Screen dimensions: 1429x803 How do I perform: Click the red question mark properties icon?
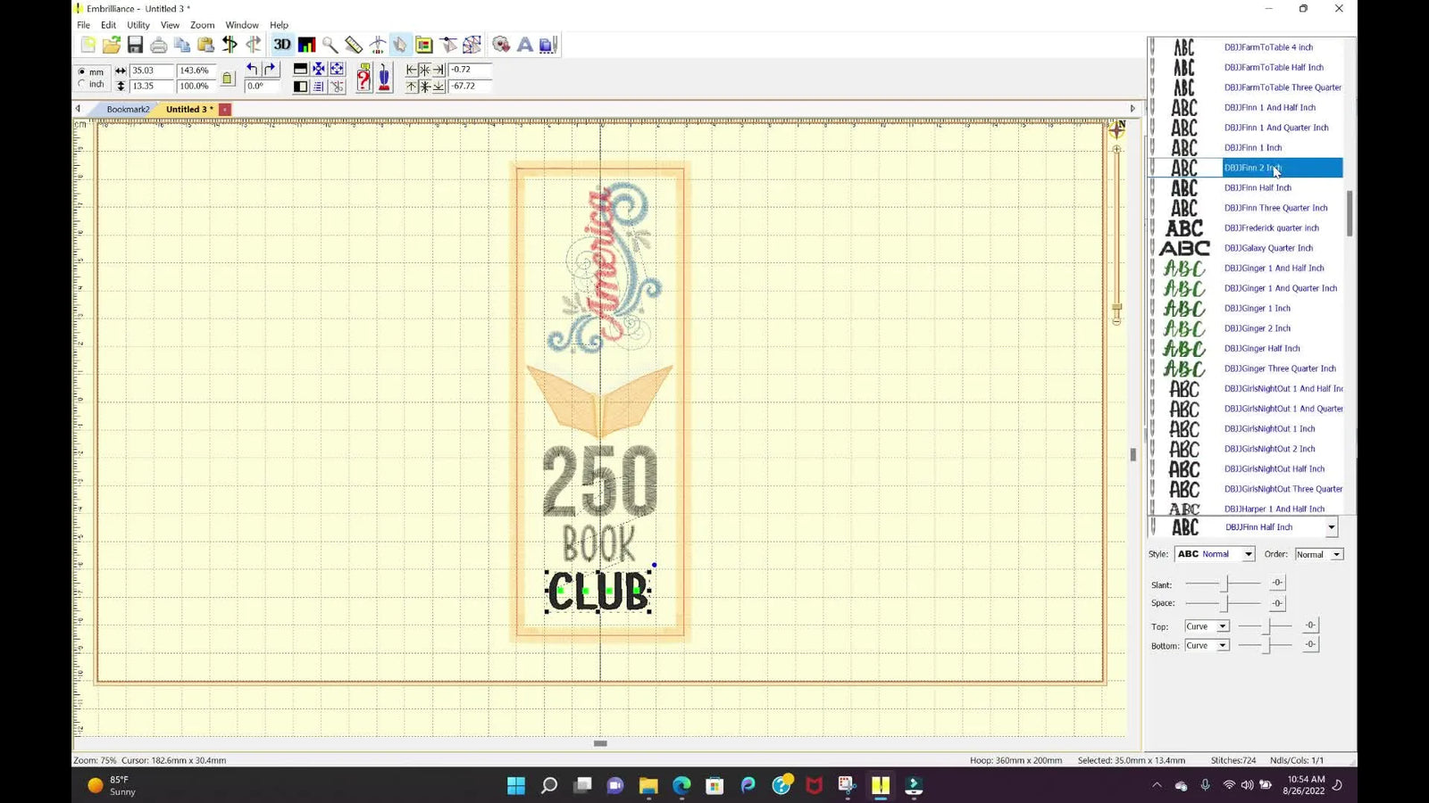click(x=363, y=79)
